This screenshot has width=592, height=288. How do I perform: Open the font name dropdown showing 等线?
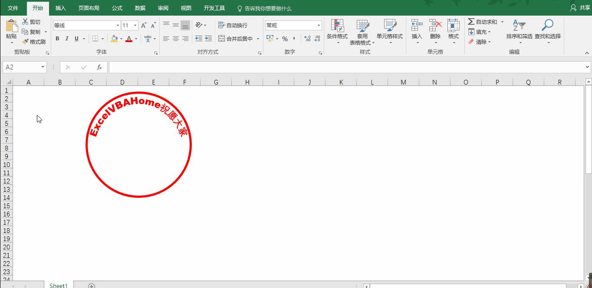coord(117,25)
